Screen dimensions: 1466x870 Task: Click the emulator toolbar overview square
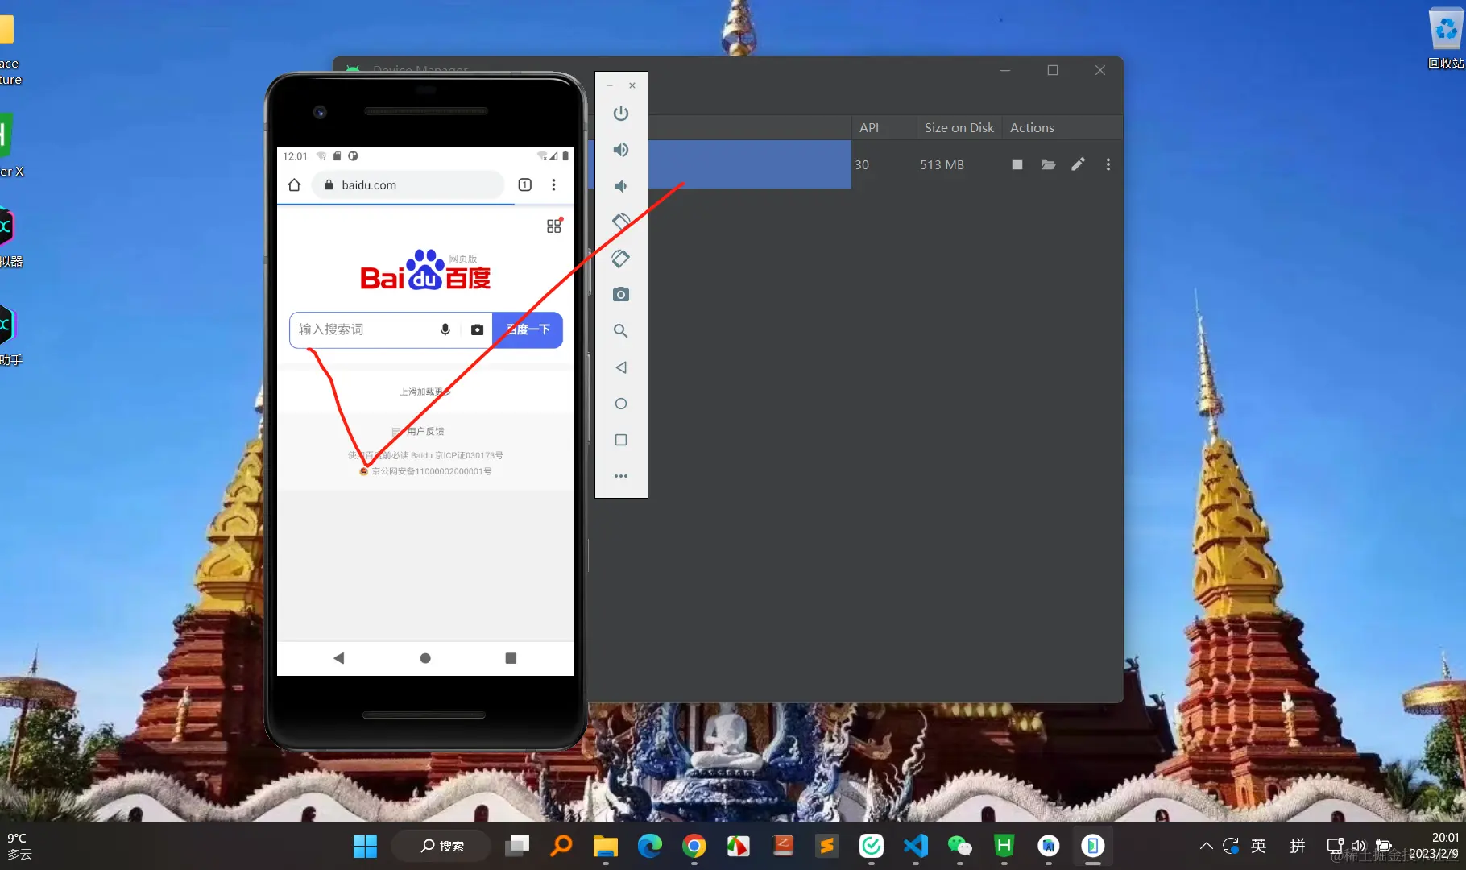[x=620, y=440]
